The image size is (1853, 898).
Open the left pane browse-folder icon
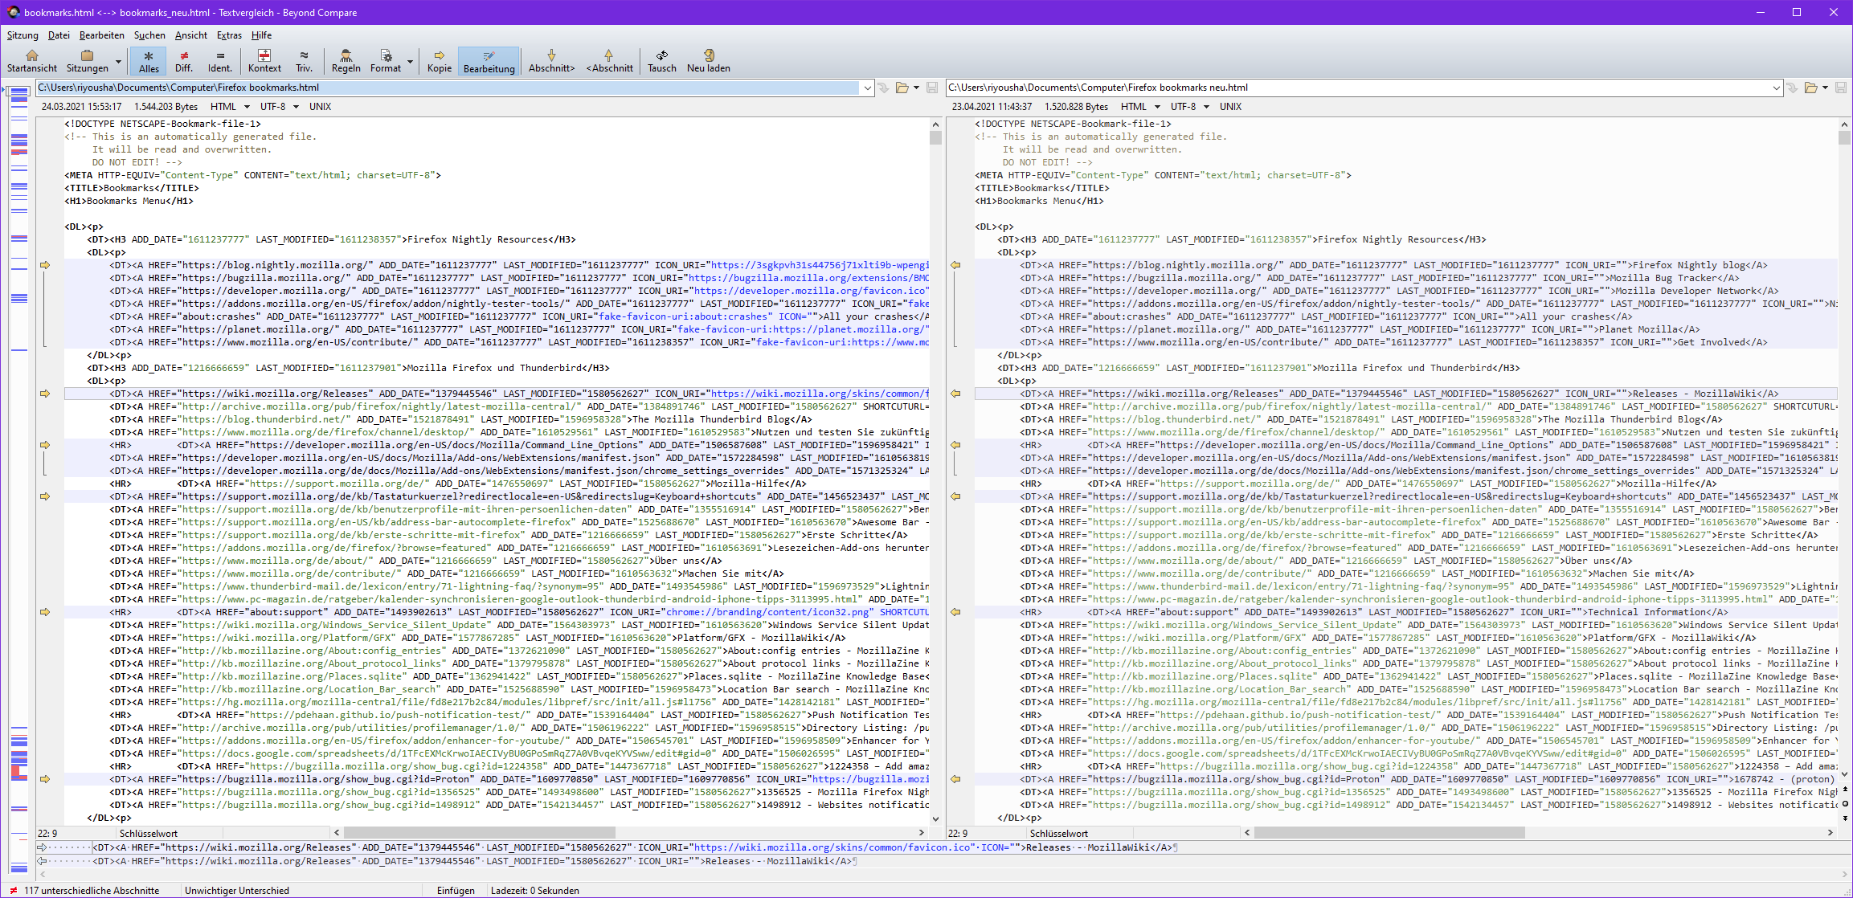902,88
